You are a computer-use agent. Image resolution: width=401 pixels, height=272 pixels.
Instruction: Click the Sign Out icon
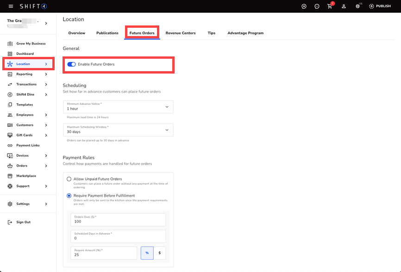pos(10,222)
